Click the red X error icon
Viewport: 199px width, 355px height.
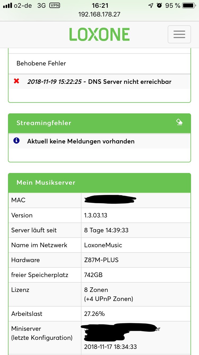click(16, 81)
